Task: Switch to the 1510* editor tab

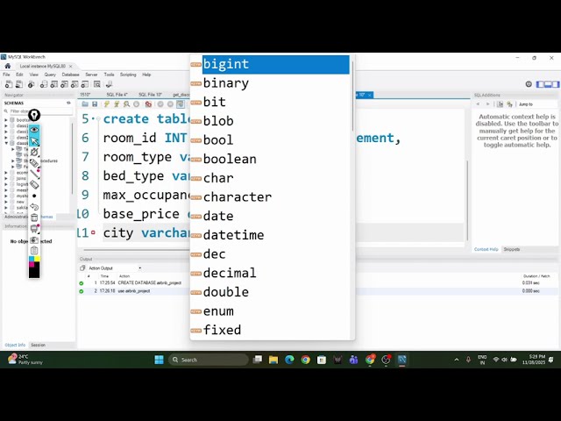Action: [85, 95]
